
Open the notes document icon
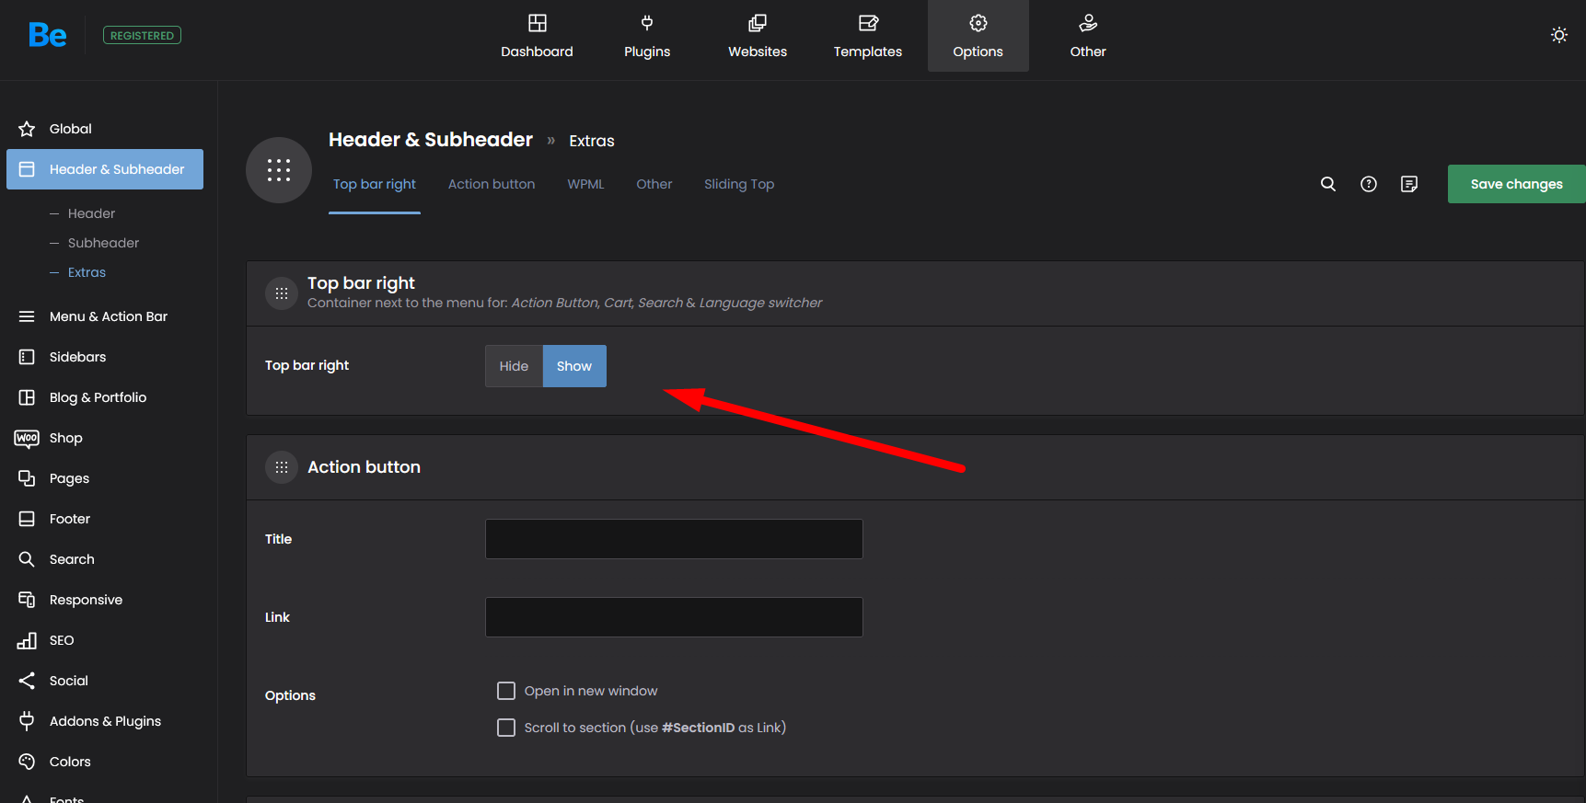(1409, 184)
